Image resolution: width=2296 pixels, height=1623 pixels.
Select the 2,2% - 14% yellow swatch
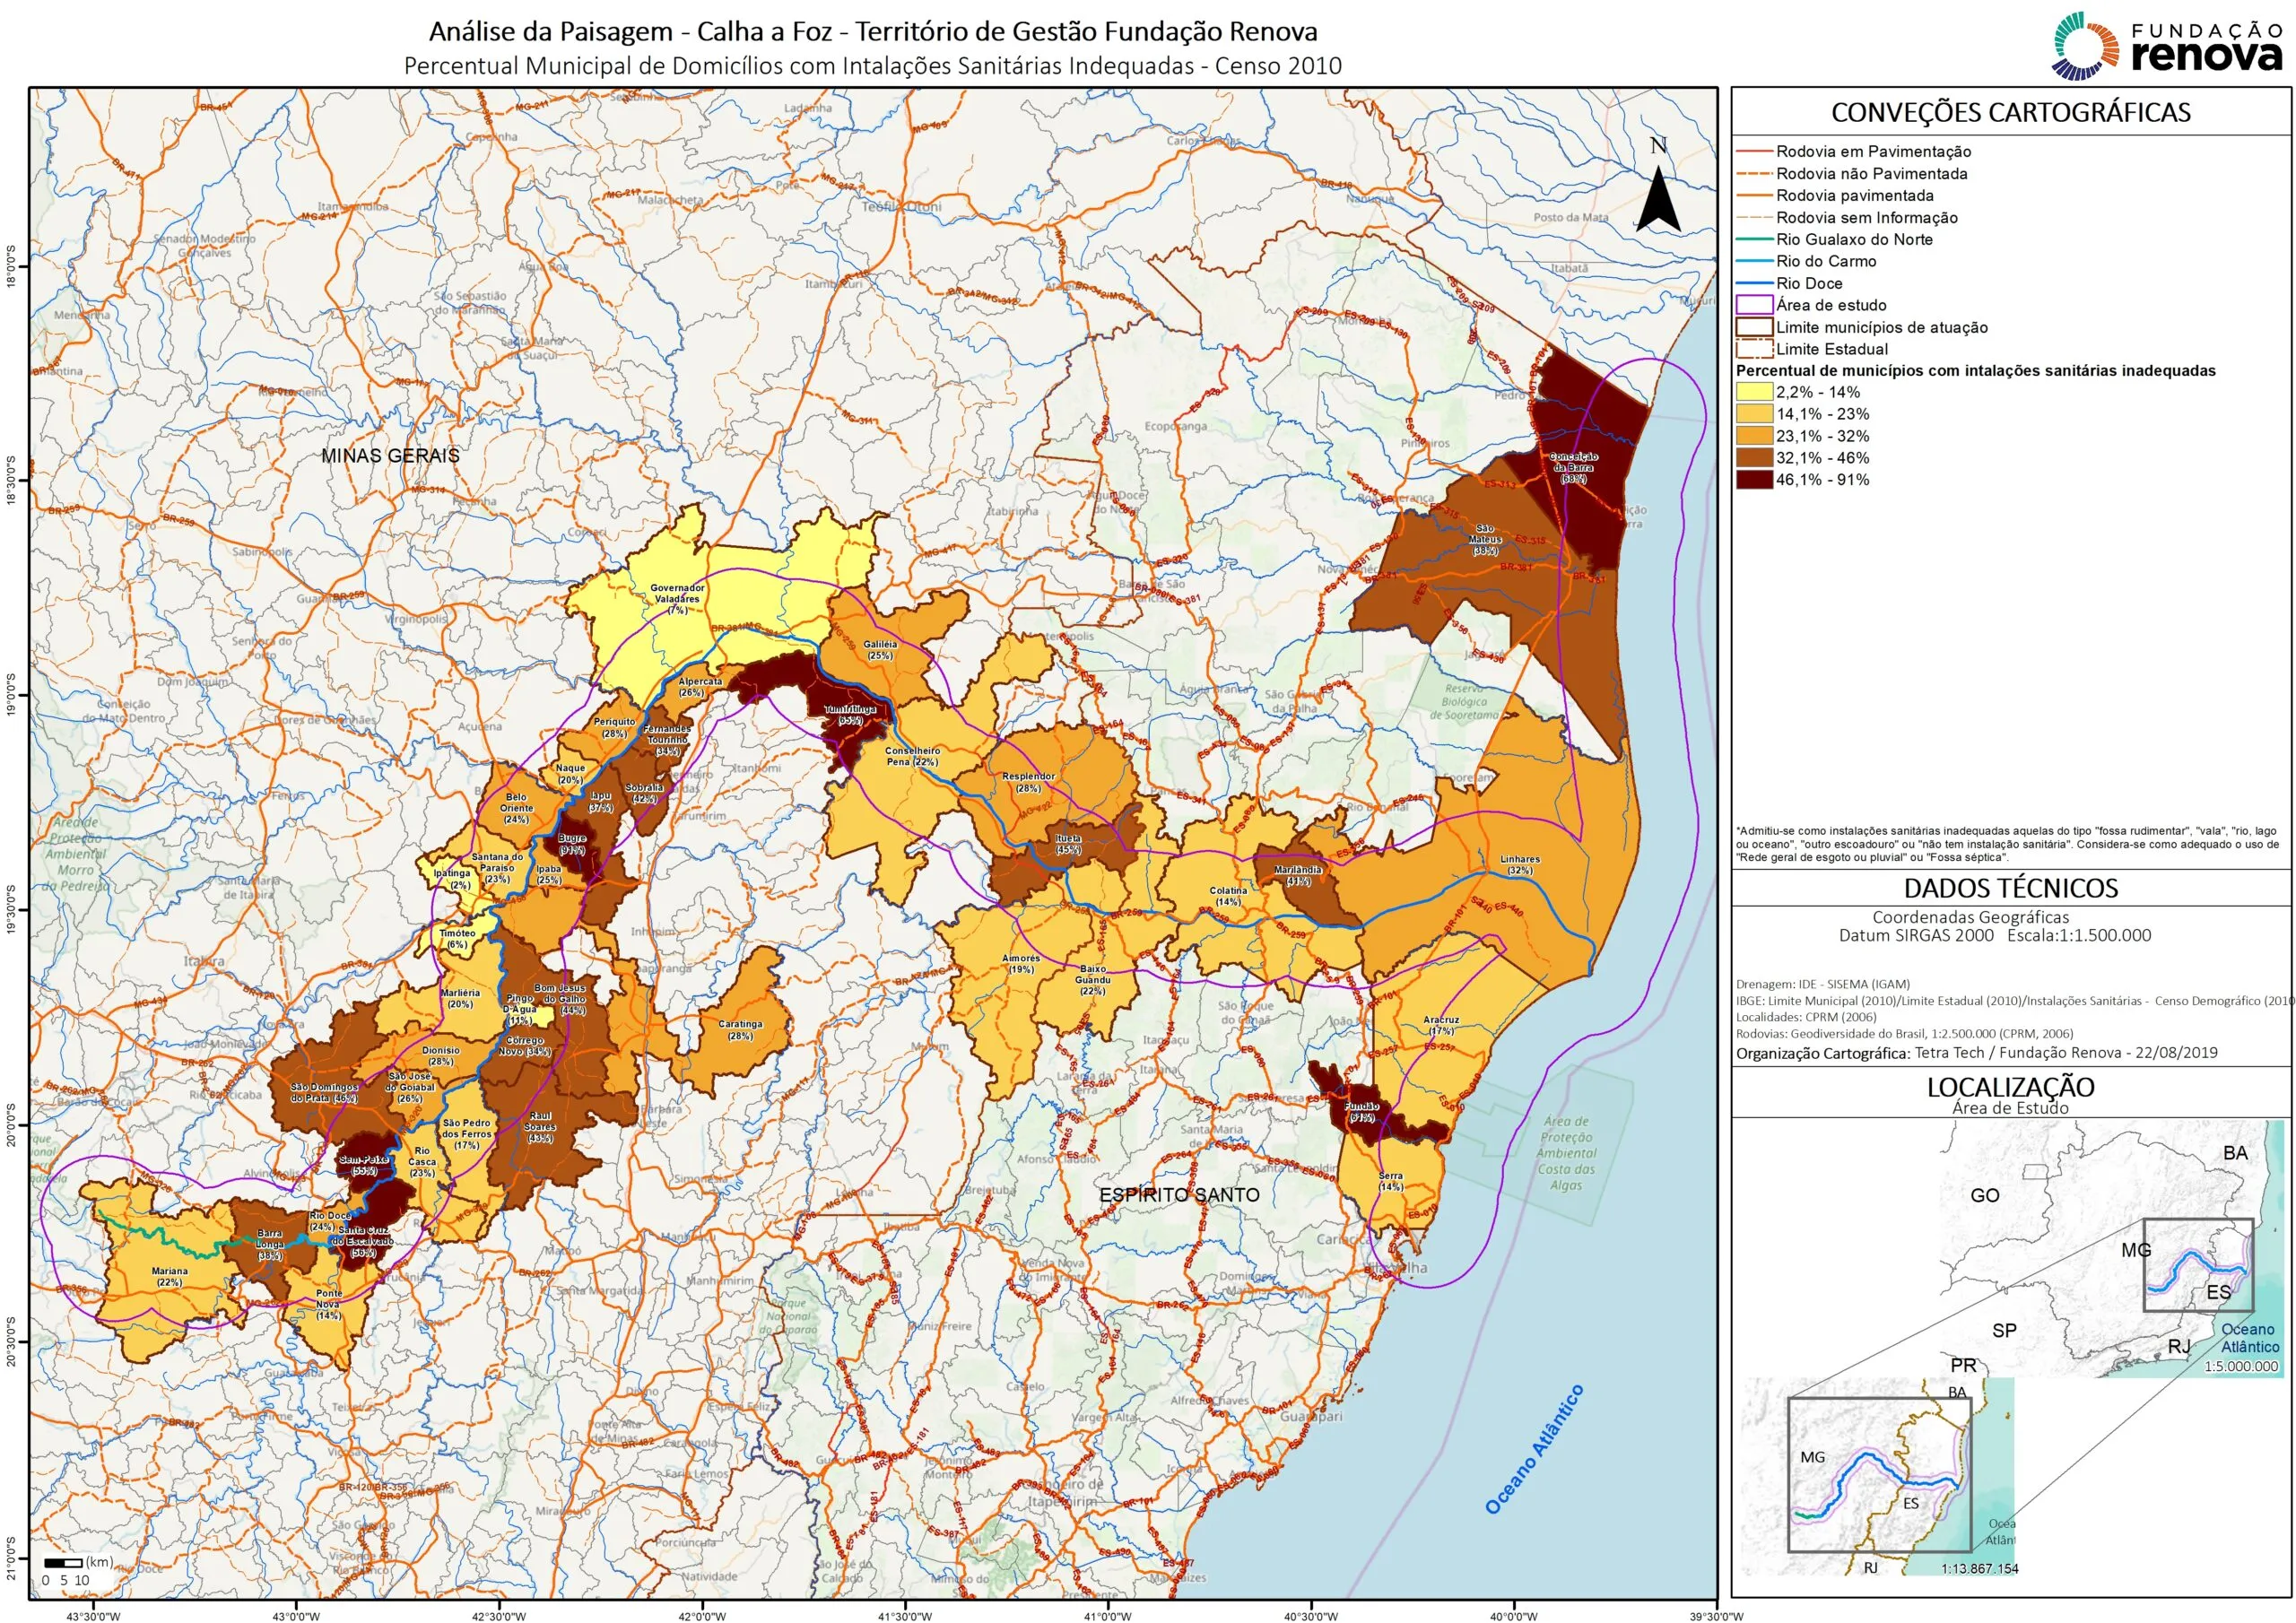(x=1754, y=392)
